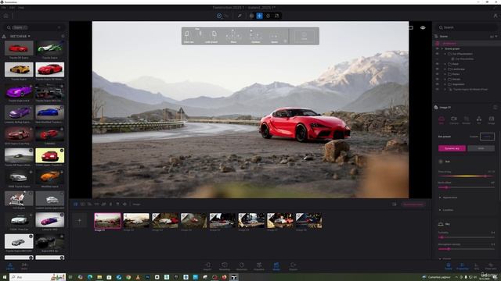501x281 pixels.
Task: Select the yellow Toyota Supra library thumbnail
Action: point(19,69)
